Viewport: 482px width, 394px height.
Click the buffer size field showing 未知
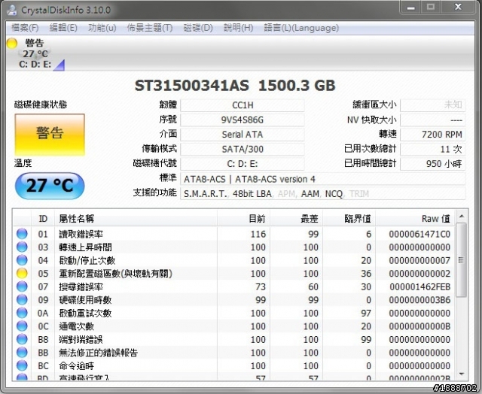click(433, 105)
